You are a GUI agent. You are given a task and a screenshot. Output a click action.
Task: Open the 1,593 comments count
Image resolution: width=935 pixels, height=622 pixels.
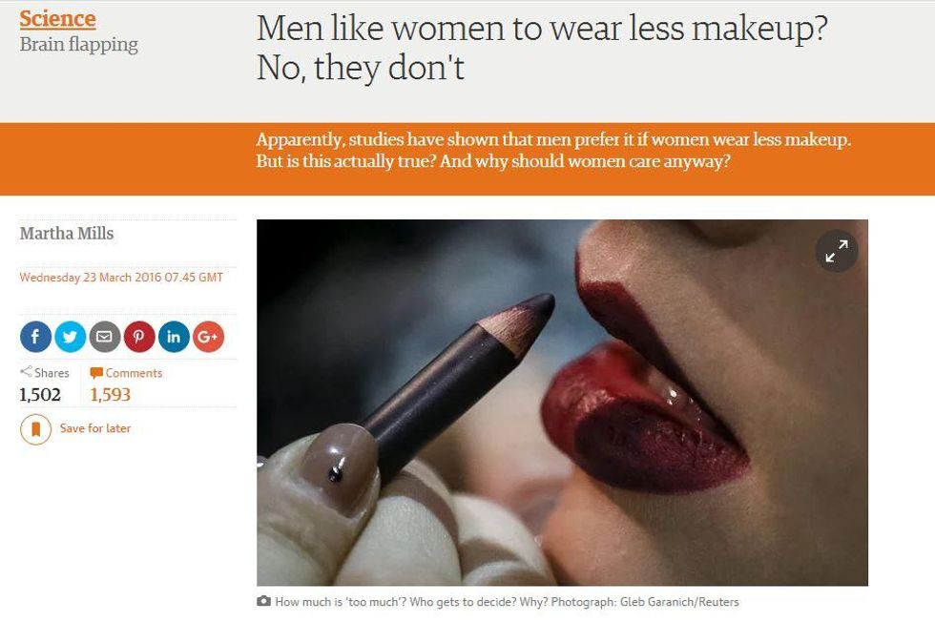(x=111, y=395)
